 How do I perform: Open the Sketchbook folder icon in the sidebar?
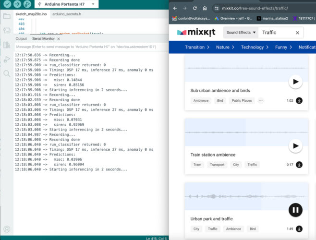[7, 16]
